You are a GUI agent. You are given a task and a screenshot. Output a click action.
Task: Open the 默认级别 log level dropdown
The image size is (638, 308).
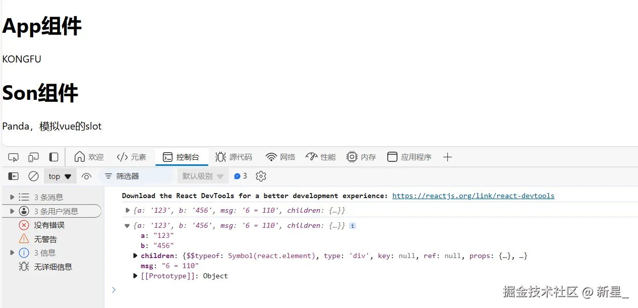[x=203, y=176]
